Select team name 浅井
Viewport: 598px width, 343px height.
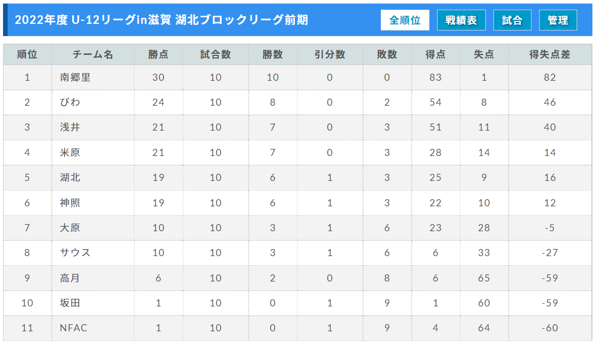pyautogui.click(x=70, y=127)
